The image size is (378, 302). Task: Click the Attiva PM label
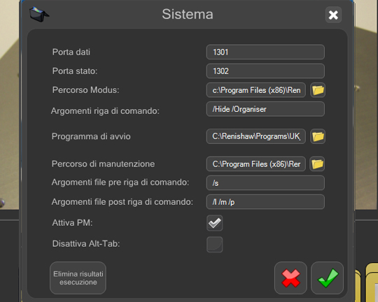[72, 223]
